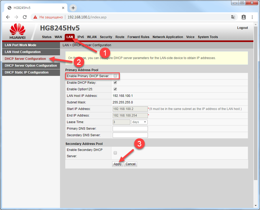Click the browser back arrow
260x210 pixels.
(x=8, y=17)
